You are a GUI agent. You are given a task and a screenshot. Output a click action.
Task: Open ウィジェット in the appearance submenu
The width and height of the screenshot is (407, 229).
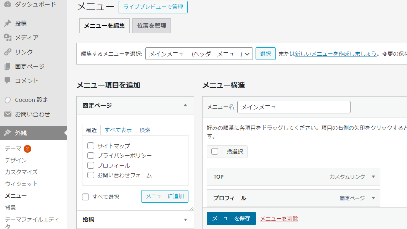(x=21, y=184)
